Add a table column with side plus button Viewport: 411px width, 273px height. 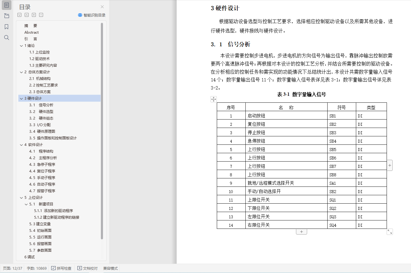point(390,165)
